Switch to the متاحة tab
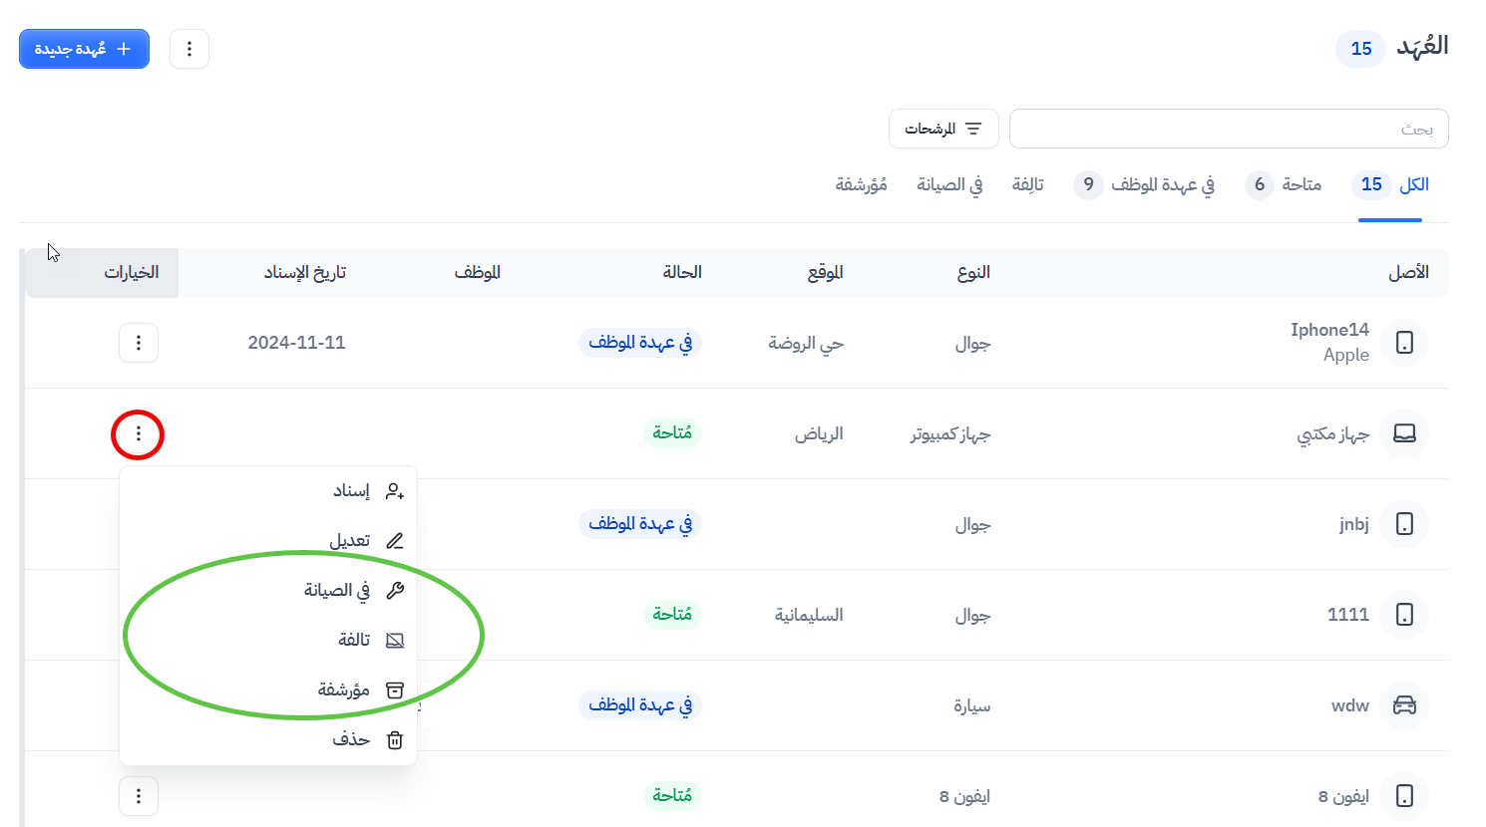This screenshot has height=827, width=1486. coord(1285,184)
